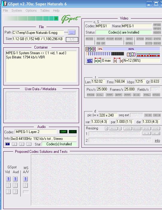Click the H264 indicator

[157, 32]
